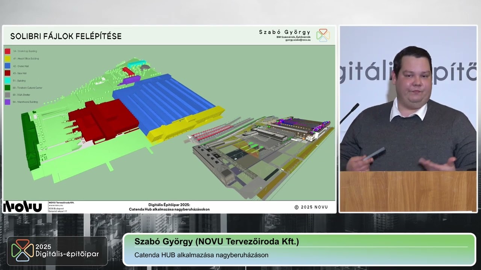Click the '42 - Diesel Hall' legend label
This screenshot has width=481, height=270.
[21, 66]
